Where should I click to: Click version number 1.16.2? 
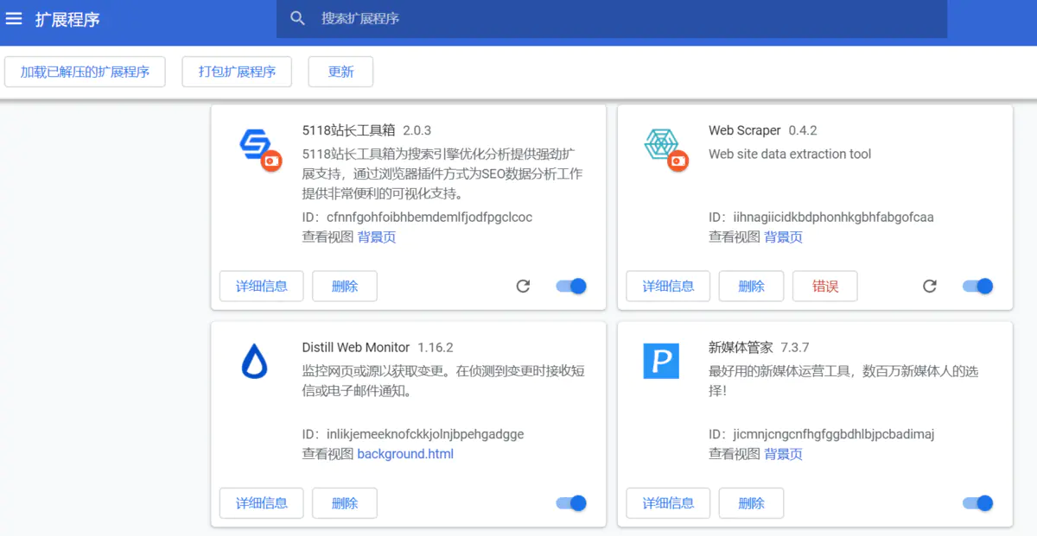click(x=436, y=348)
